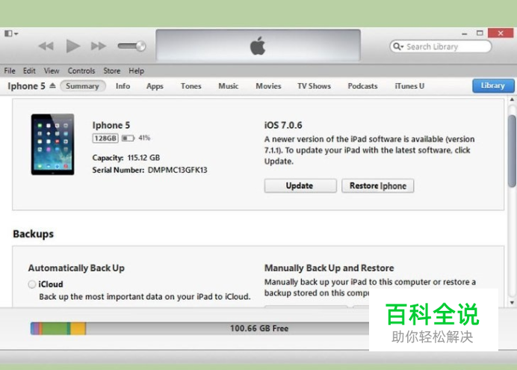Click the iOS 7.0.6 version heading
This screenshot has height=370, width=517.
(x=283, y=126)
